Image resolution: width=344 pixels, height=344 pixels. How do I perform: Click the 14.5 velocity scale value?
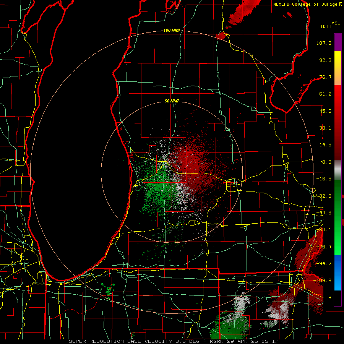point(325,145)
